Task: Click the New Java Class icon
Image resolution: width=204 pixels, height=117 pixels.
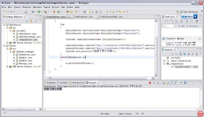Action: click(58, 12)
